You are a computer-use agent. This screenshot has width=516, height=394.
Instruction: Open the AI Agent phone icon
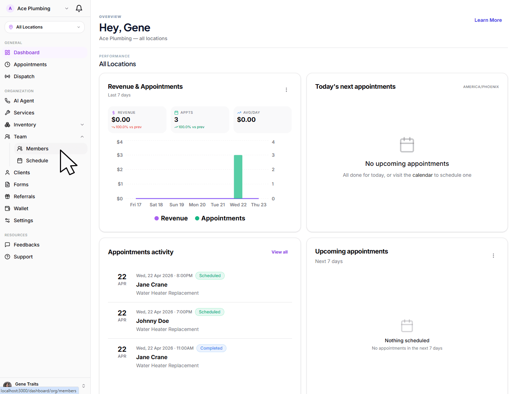tap(7, 101)
